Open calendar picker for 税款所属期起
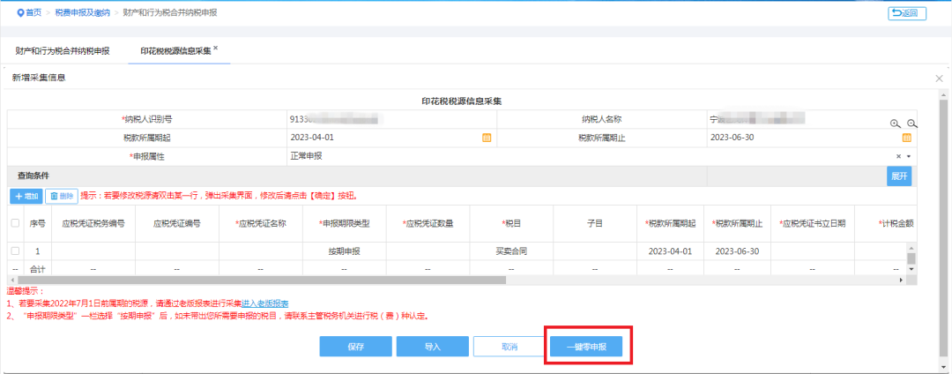952x374 pixels. coord(486,138)
